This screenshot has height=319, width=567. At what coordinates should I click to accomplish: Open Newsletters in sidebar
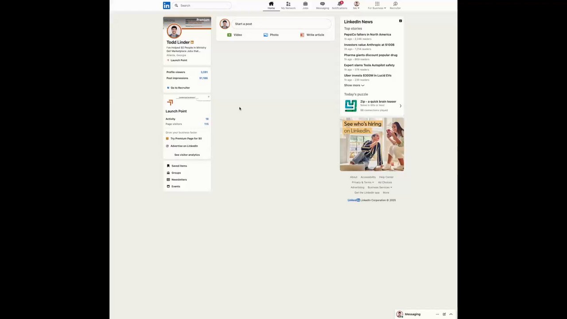(x=177, y=179)
